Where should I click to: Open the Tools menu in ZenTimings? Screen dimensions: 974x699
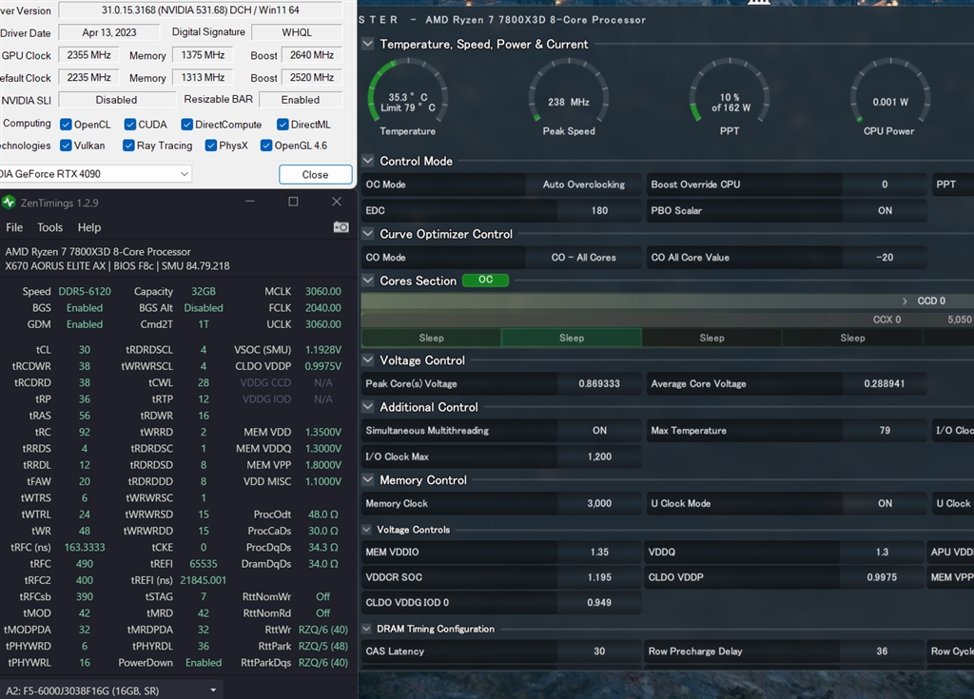(x=49, y=227)
